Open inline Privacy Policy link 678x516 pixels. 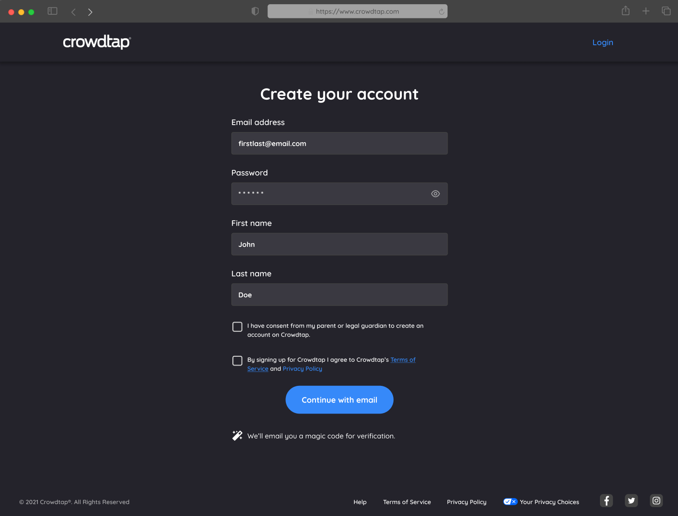pos(303,369)
